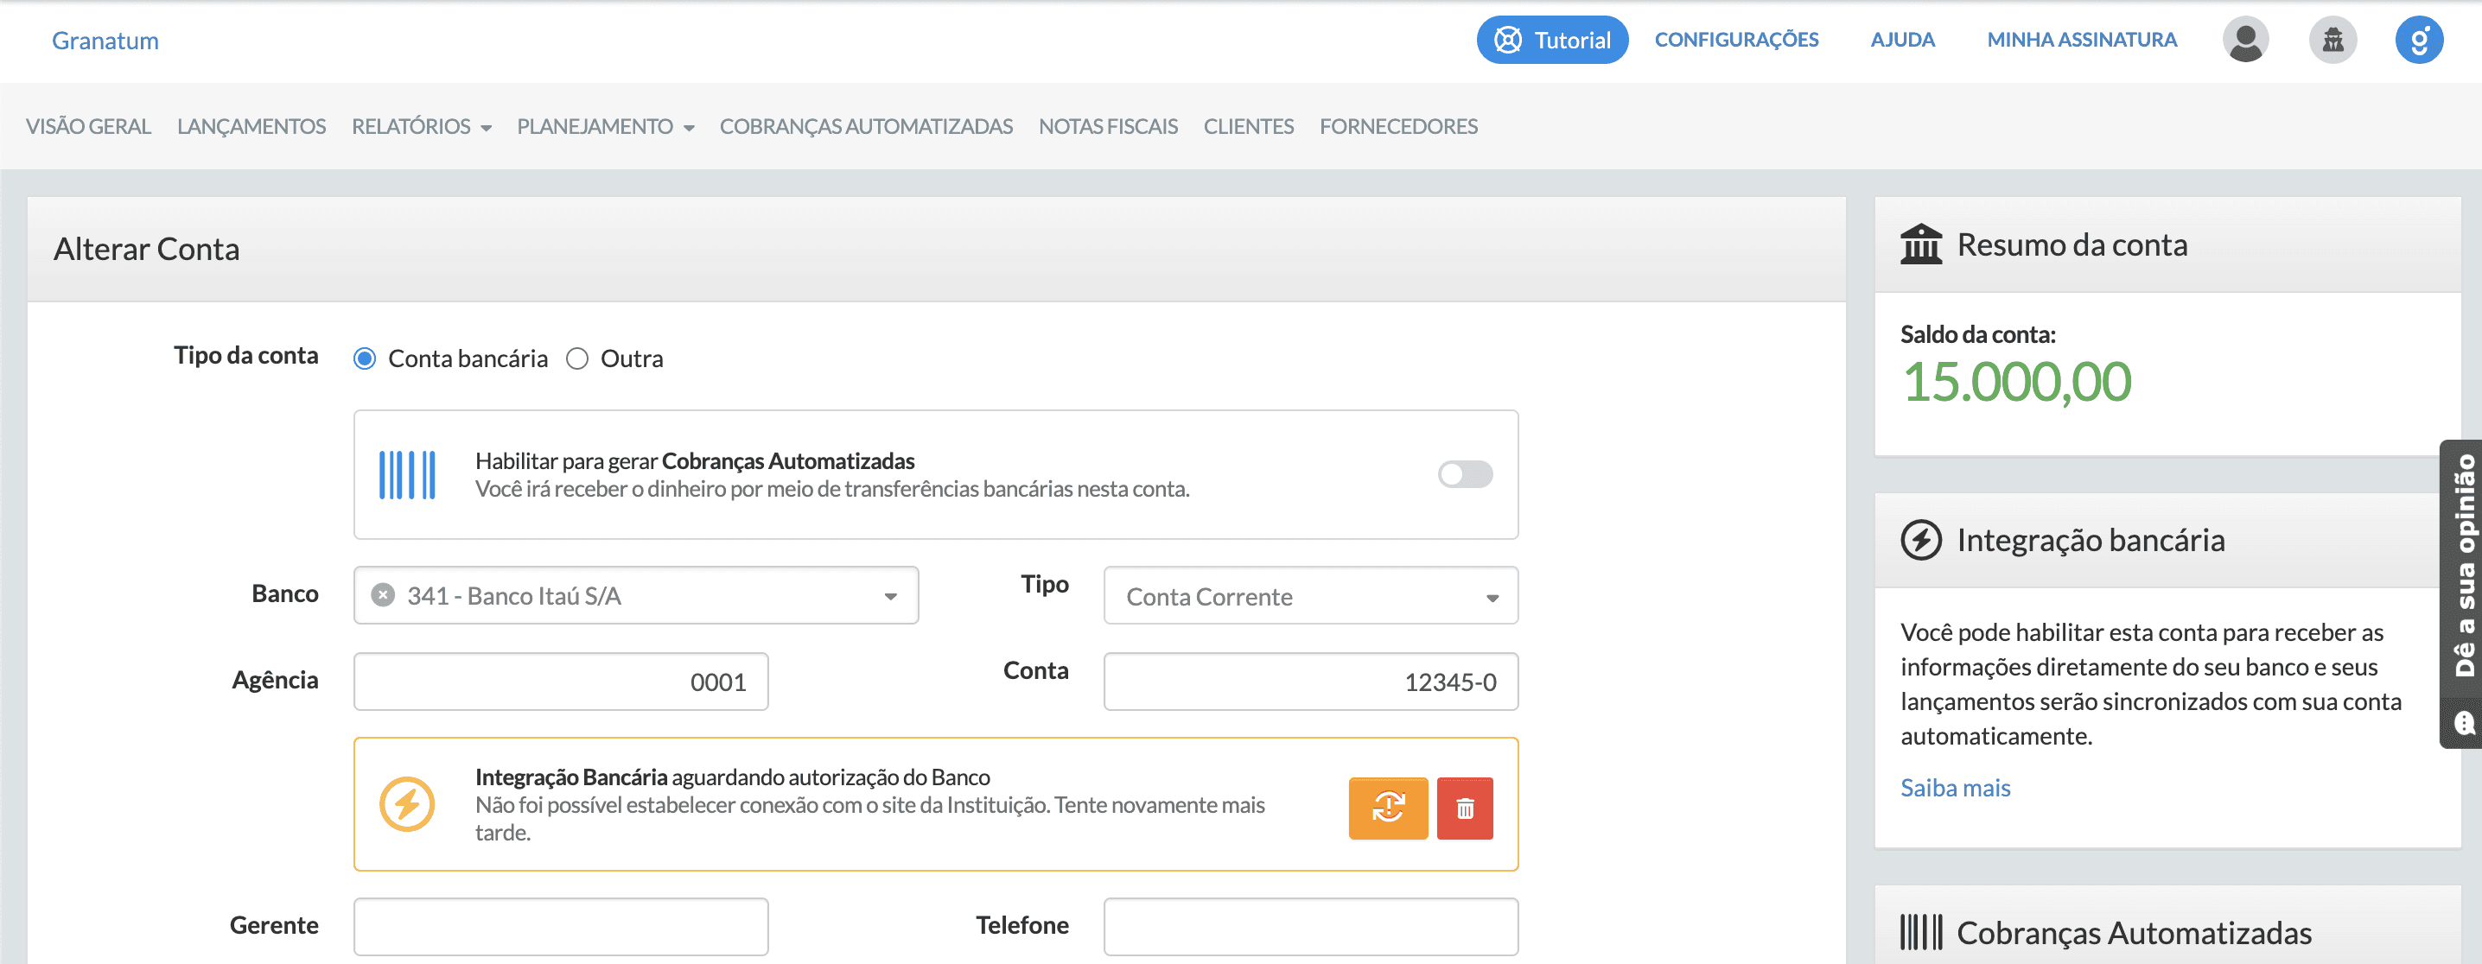
Task: Click the bank institution icon in the top bar
Action: tap(2332, 40)
